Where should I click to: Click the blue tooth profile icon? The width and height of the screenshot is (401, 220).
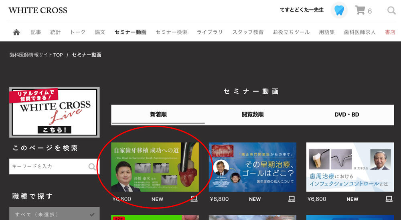[339, 10]
